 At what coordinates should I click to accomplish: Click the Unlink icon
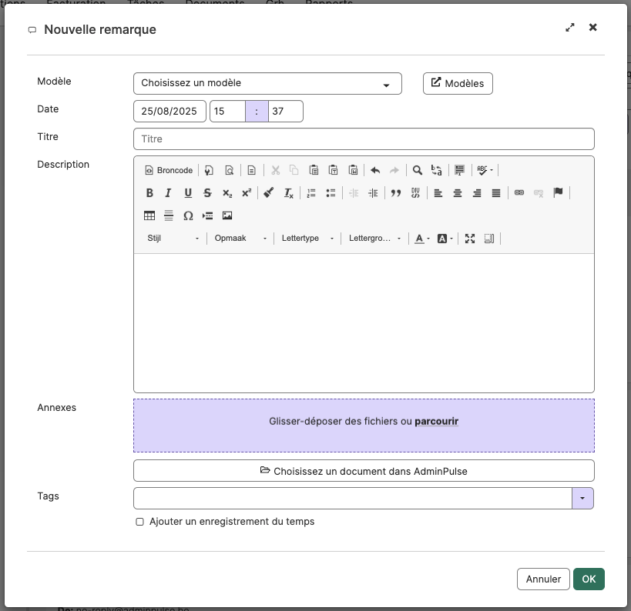539,193
